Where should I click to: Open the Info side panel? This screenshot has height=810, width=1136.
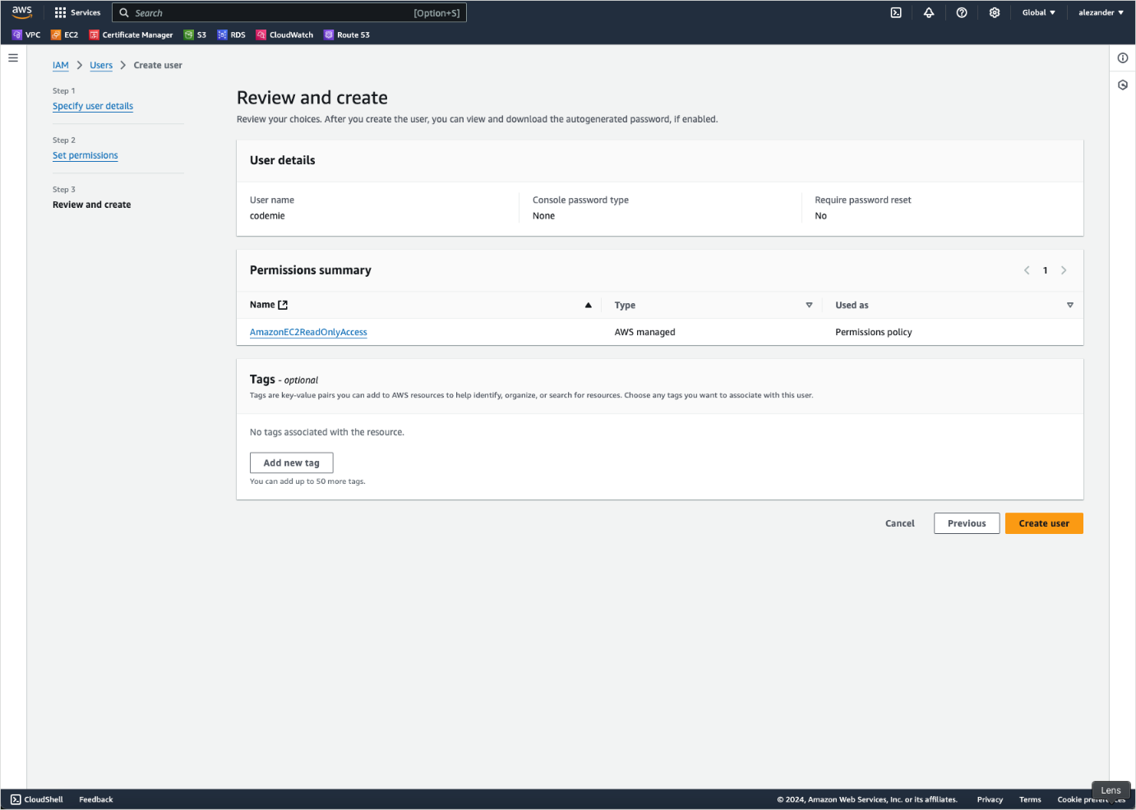tap(1123, 58)
